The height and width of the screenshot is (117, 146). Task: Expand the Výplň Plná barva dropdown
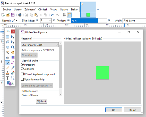point(134,21)
